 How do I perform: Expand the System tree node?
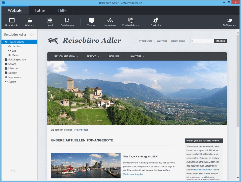[x=3, y=82]
